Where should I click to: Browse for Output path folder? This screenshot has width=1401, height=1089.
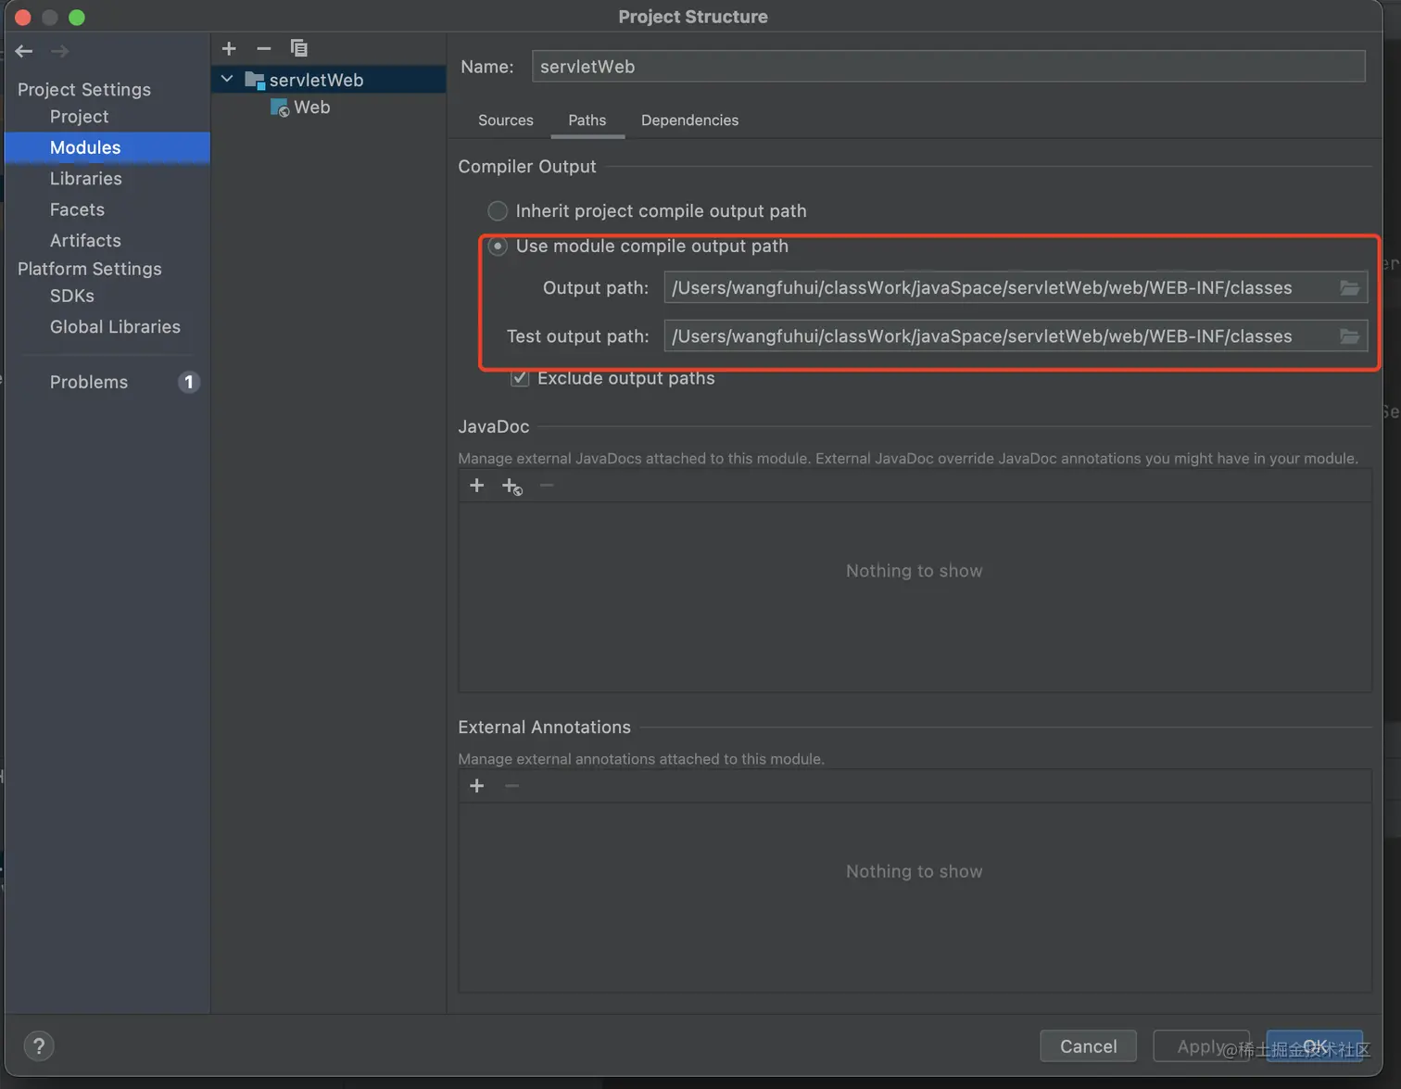[1350, 288]
